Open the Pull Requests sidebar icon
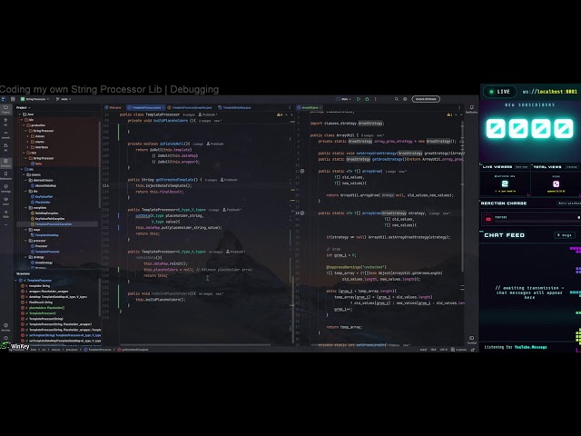 click(5, 147)
